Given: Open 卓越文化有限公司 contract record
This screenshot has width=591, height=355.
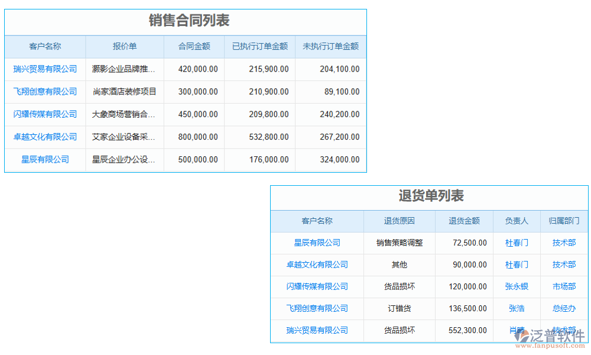Looking at the screenshot, I should (x=44, y=137).
